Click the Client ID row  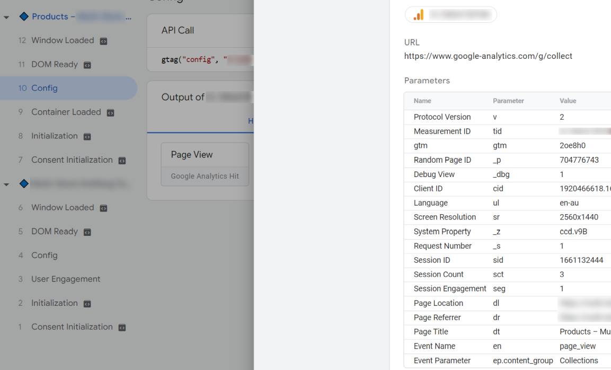click(507, 189)
